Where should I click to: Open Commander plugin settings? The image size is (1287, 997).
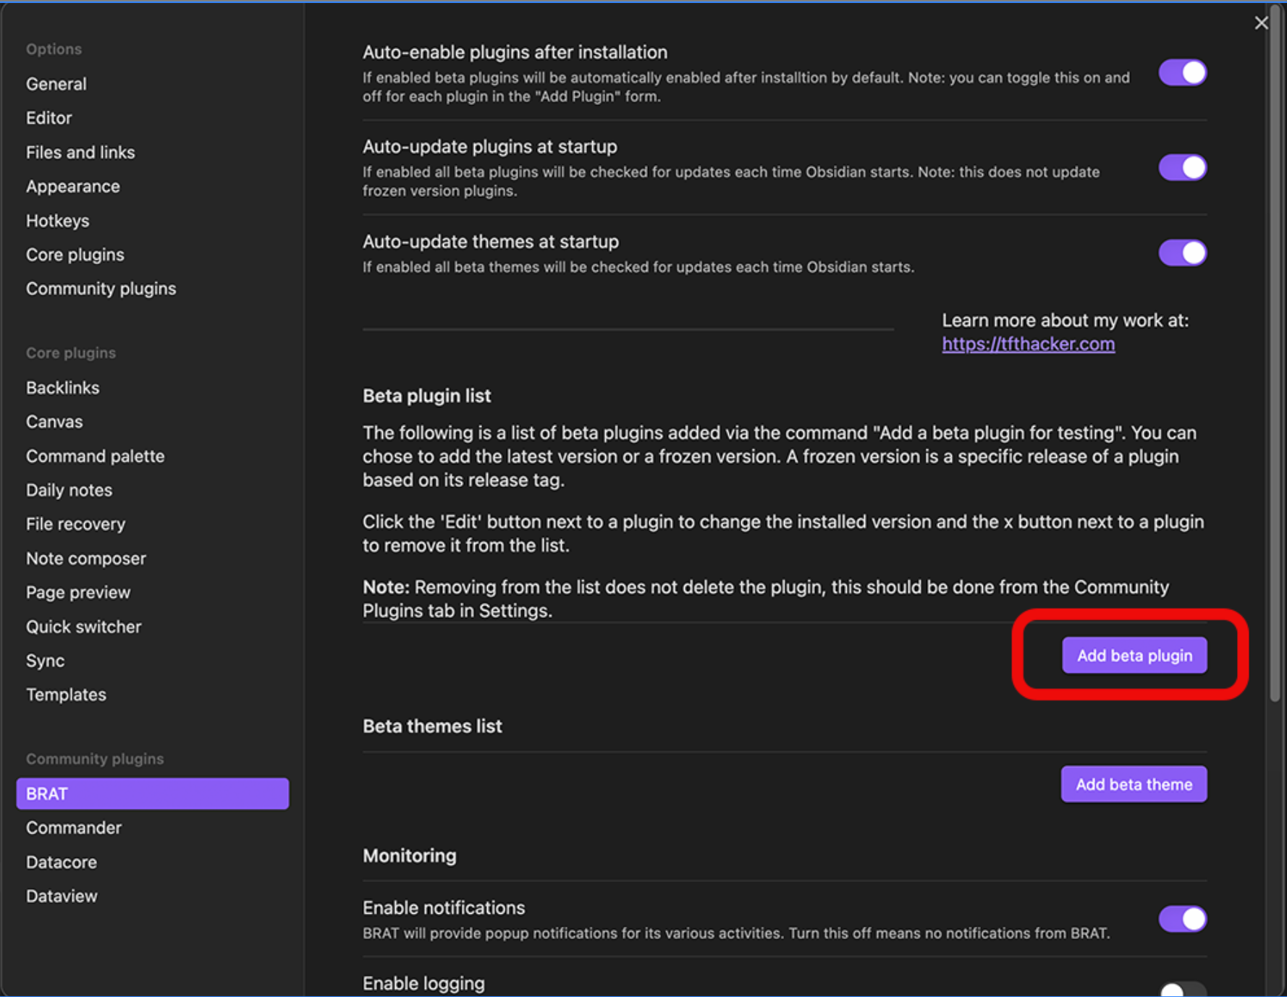click(x=74, y=828)
